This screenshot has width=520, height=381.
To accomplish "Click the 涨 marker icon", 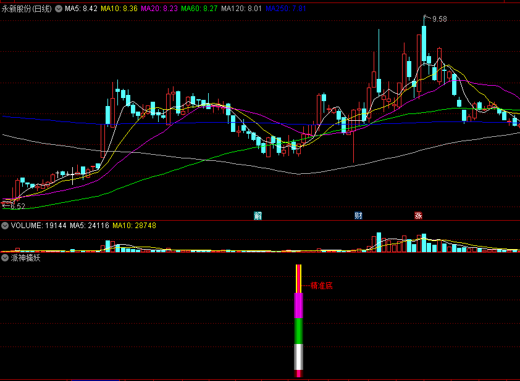I will click(418, 216).
